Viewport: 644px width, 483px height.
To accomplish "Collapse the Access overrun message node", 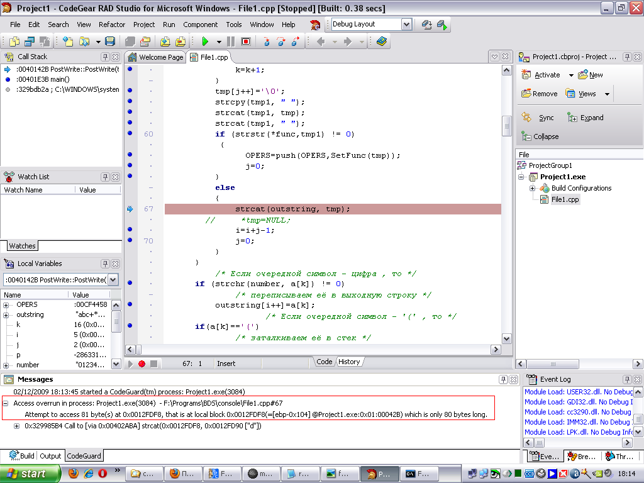I will click(x=6, y=404).
